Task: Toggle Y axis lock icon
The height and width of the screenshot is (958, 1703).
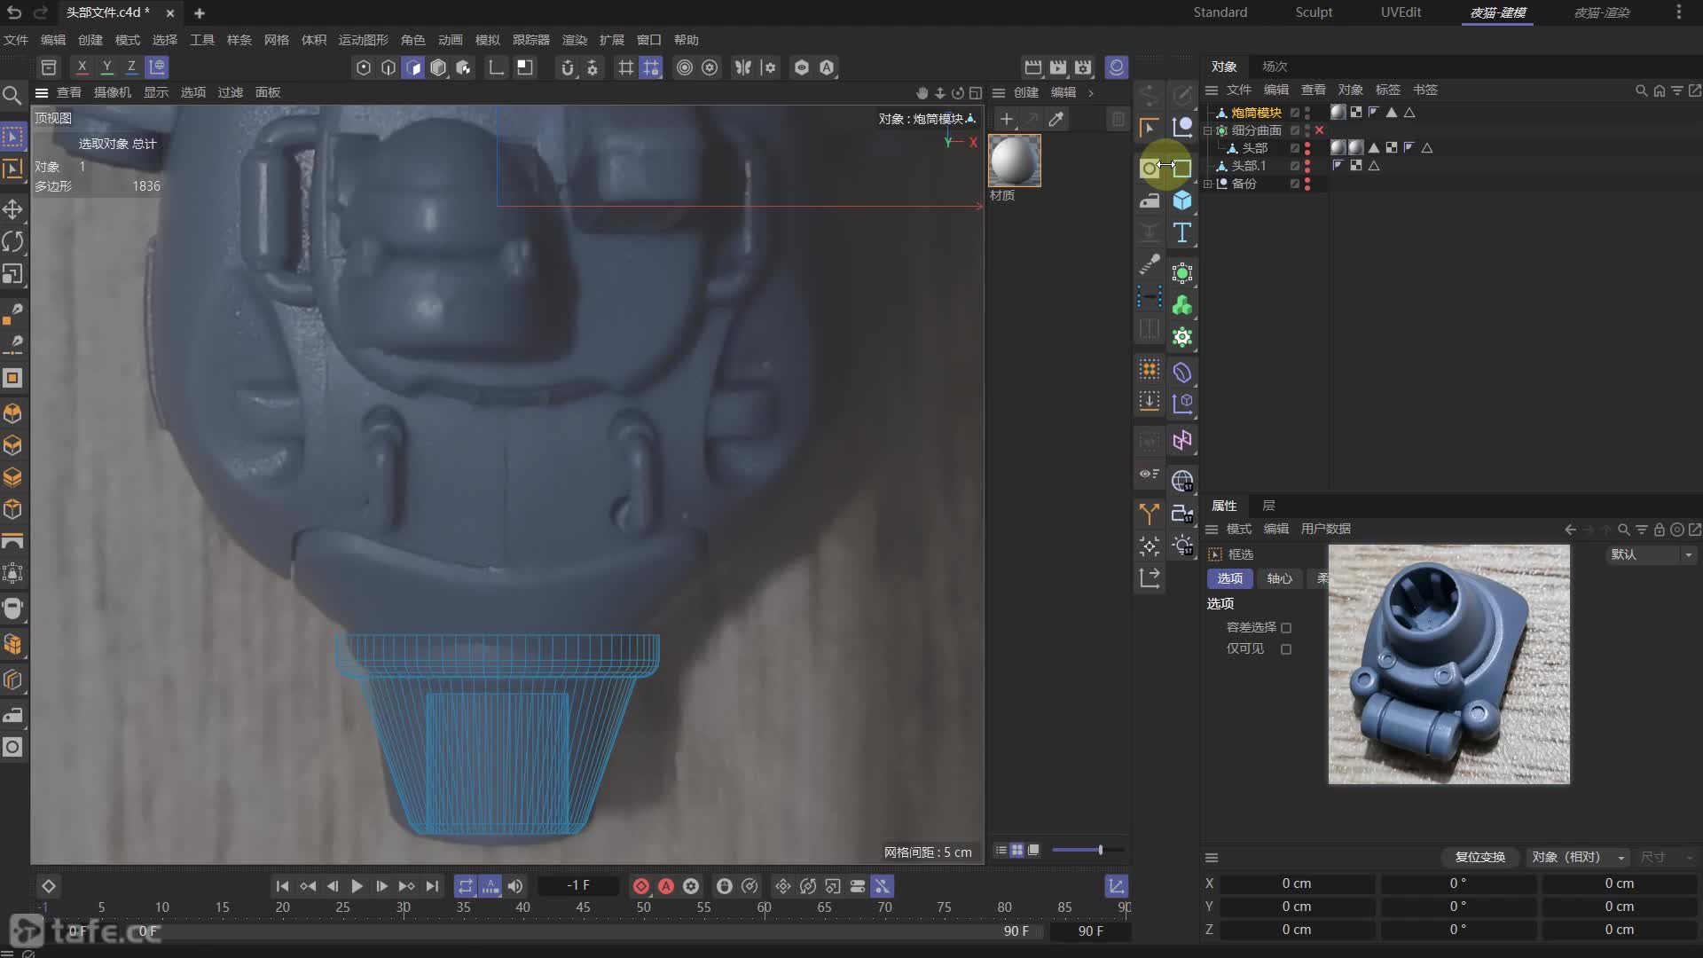Action: pos(106,67)
